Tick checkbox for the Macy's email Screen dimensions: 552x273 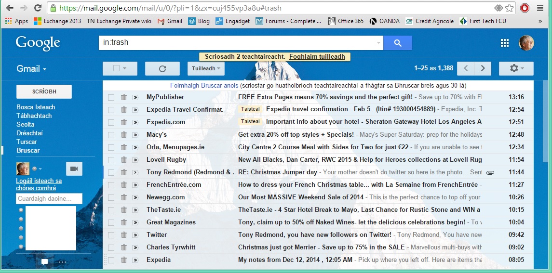[111, 135]
